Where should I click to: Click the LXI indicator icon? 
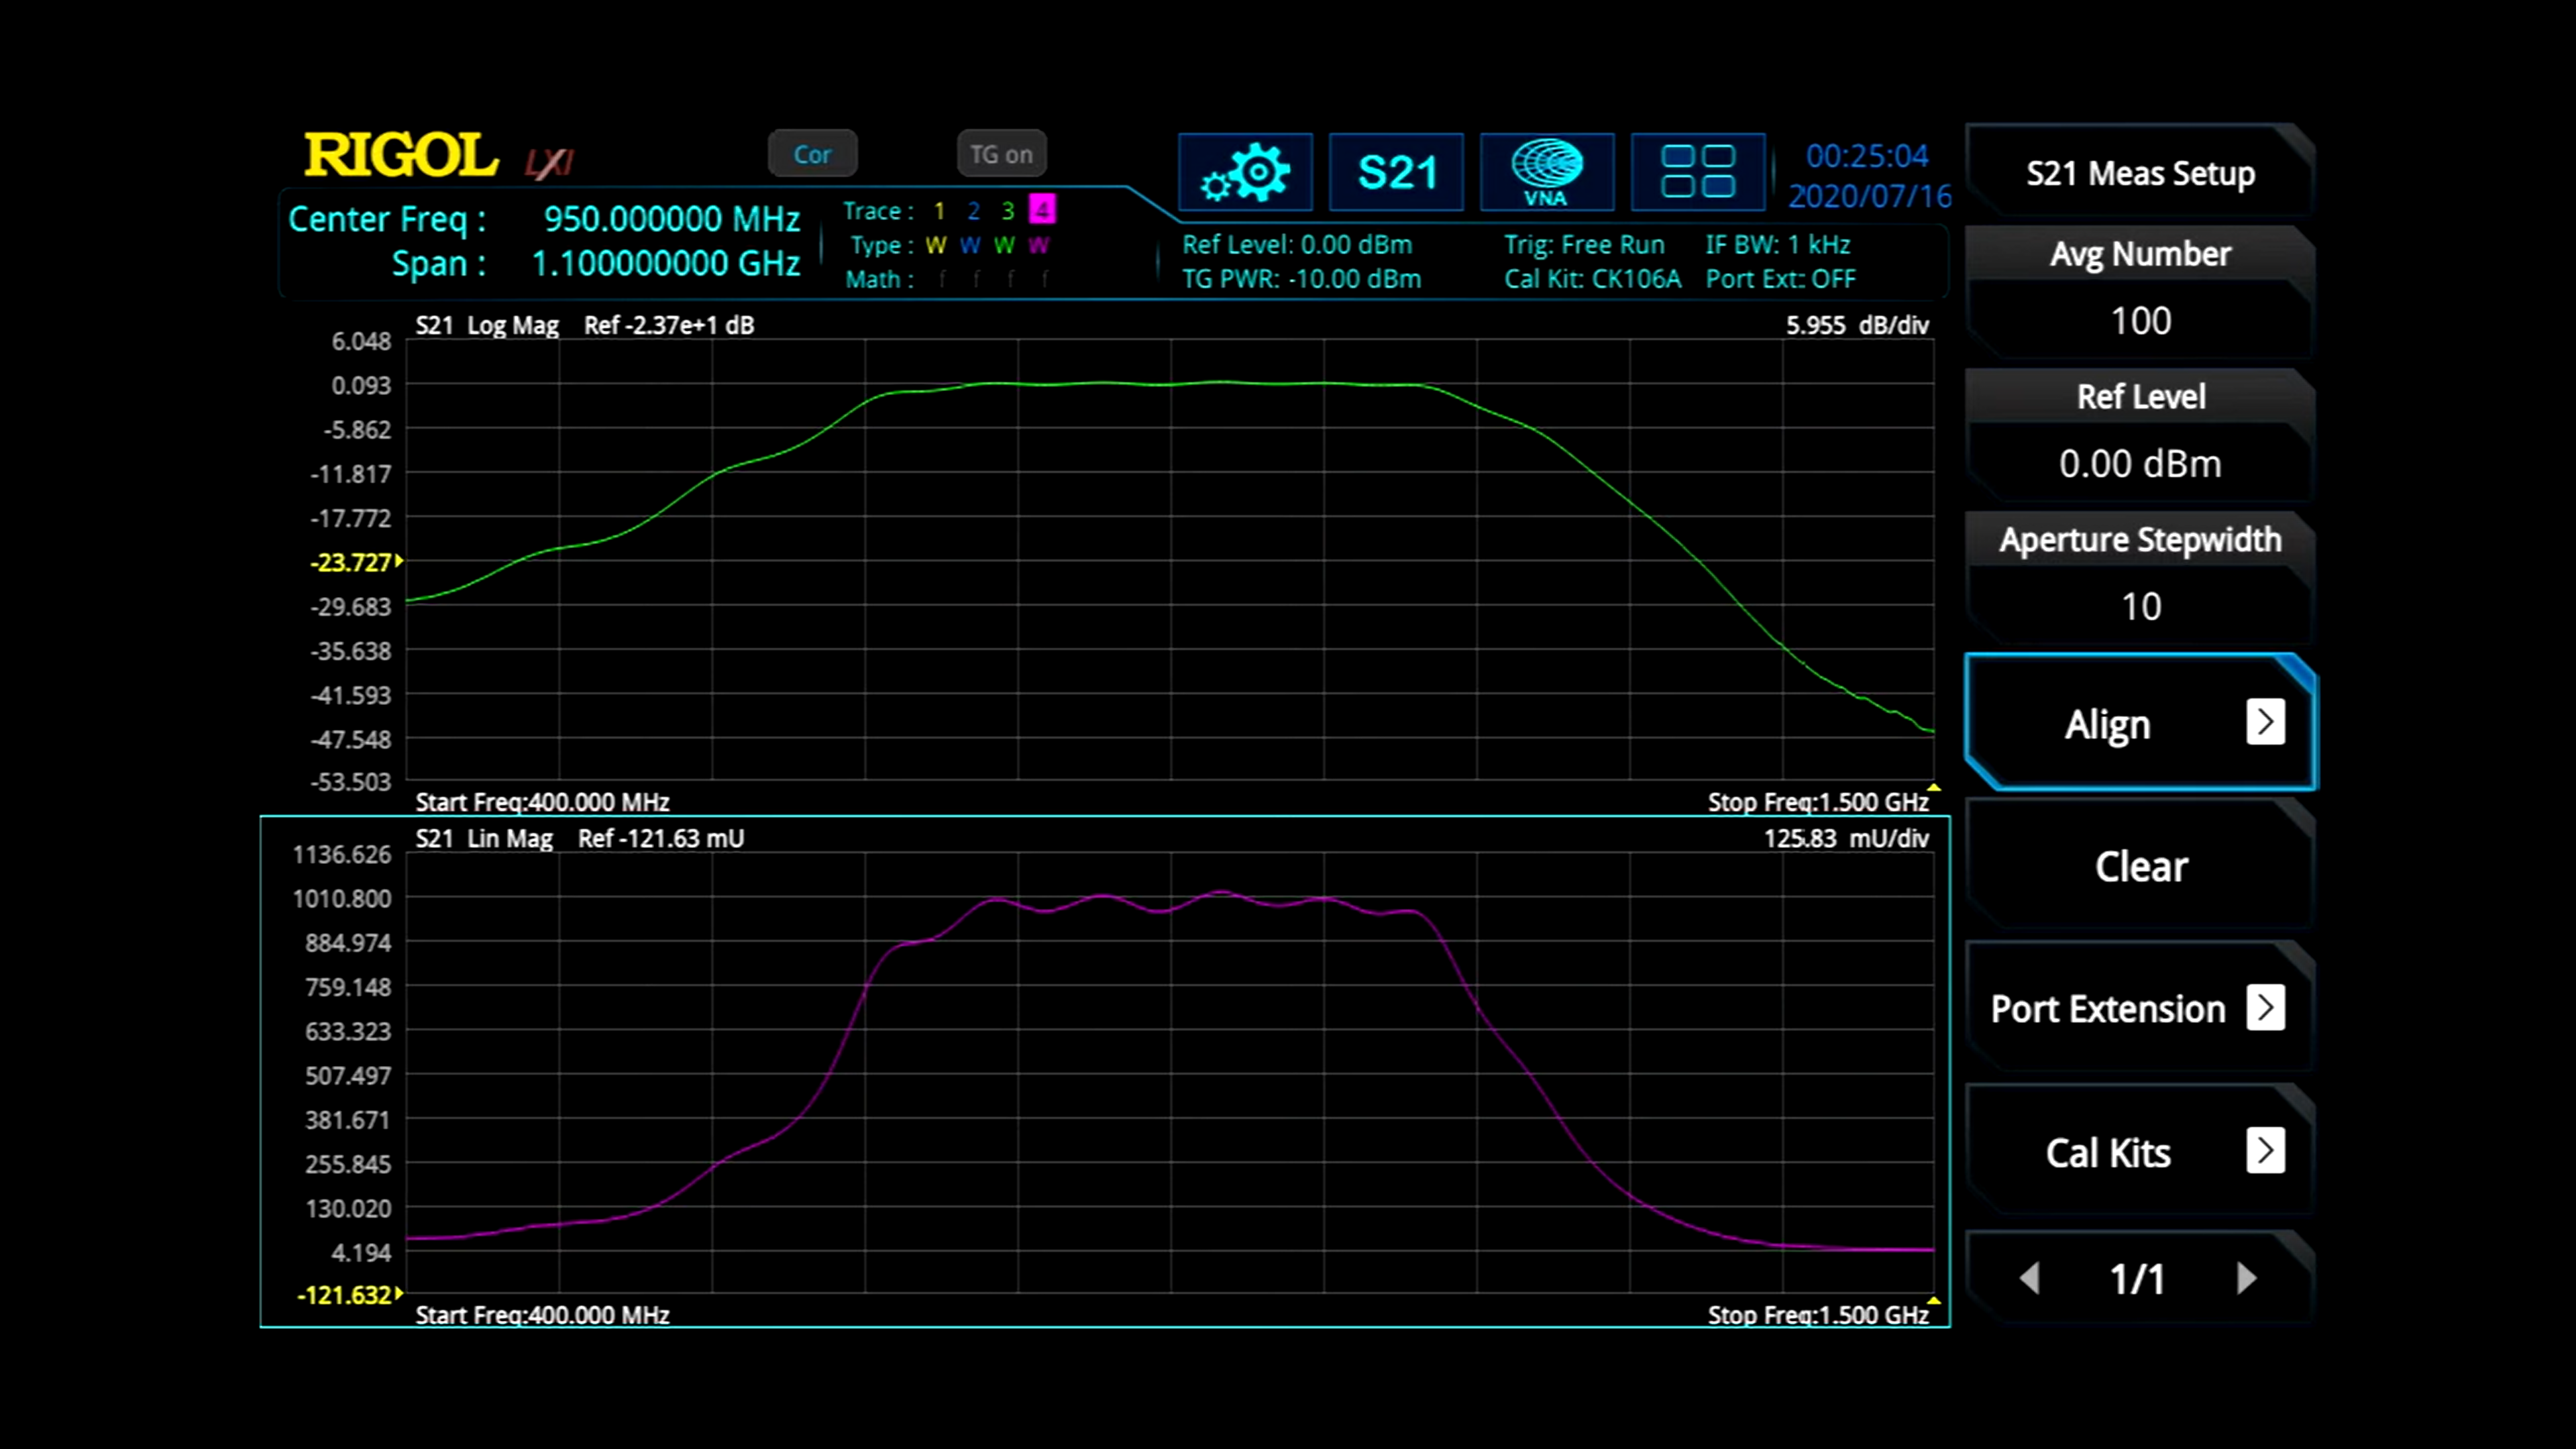click(x=549, y=162)
